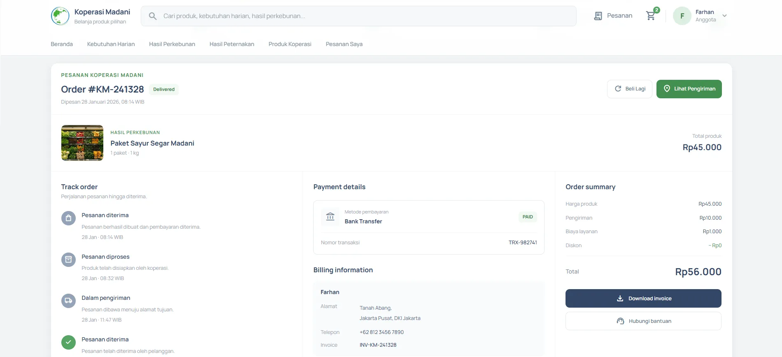Click the Paket Sayur Segar Madani product name
This screenshot has width=782, height=357.
pyautogui.click(x=152, y=143)
